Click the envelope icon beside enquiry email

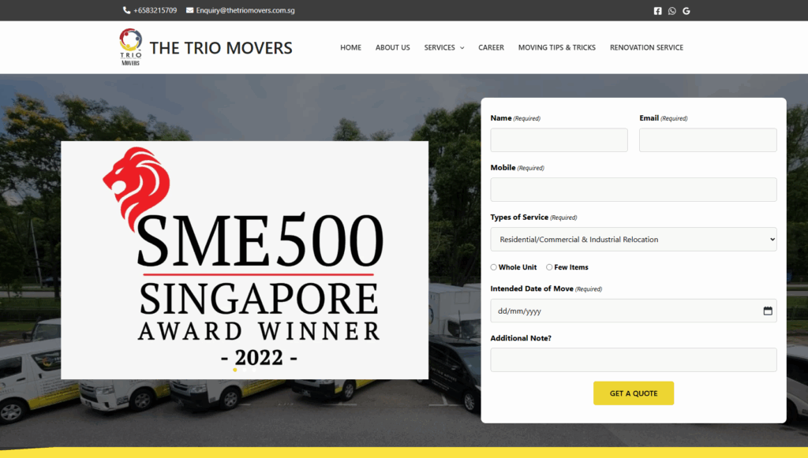189,10
